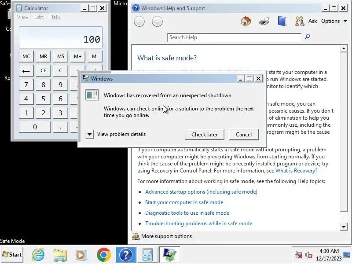Click the taskbar clock 4:30 AM
This screenshot has width=352, height=264.
tap(329, 251)
